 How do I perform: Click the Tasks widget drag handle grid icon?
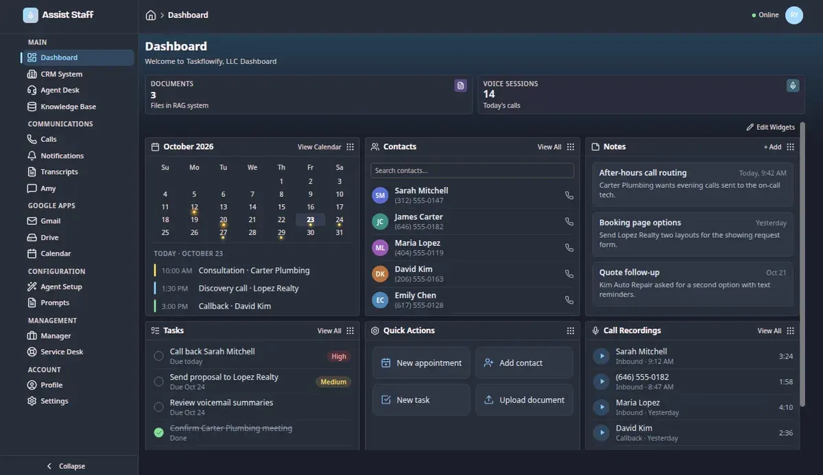click(x=350, y=330)
